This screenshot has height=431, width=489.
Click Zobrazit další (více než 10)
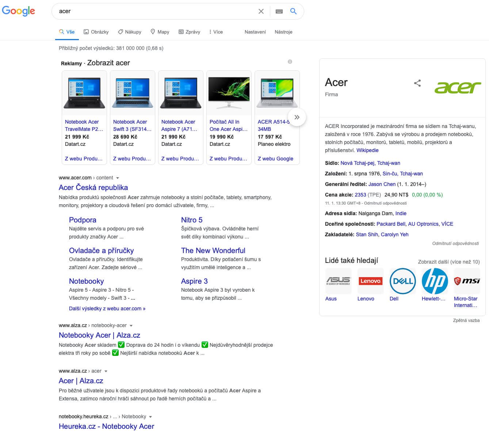tap(449, 262)
